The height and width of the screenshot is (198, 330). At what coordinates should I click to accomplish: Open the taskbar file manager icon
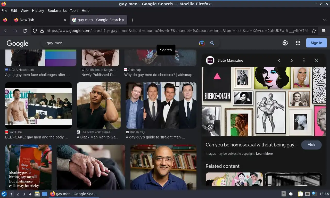pyautogui.click(x=37, y=194)
